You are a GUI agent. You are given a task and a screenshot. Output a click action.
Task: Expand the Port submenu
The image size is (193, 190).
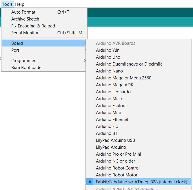coord(85,50)
